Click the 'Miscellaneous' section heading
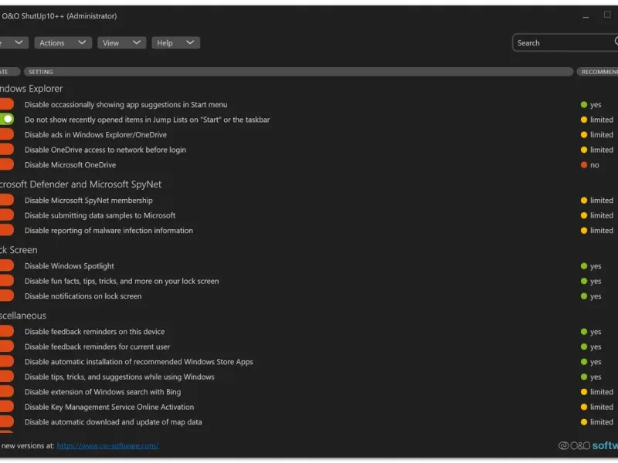 (23, 316)
